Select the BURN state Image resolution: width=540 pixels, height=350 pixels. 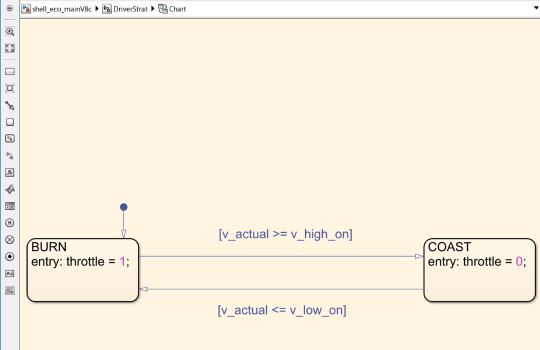coord(81,269)
